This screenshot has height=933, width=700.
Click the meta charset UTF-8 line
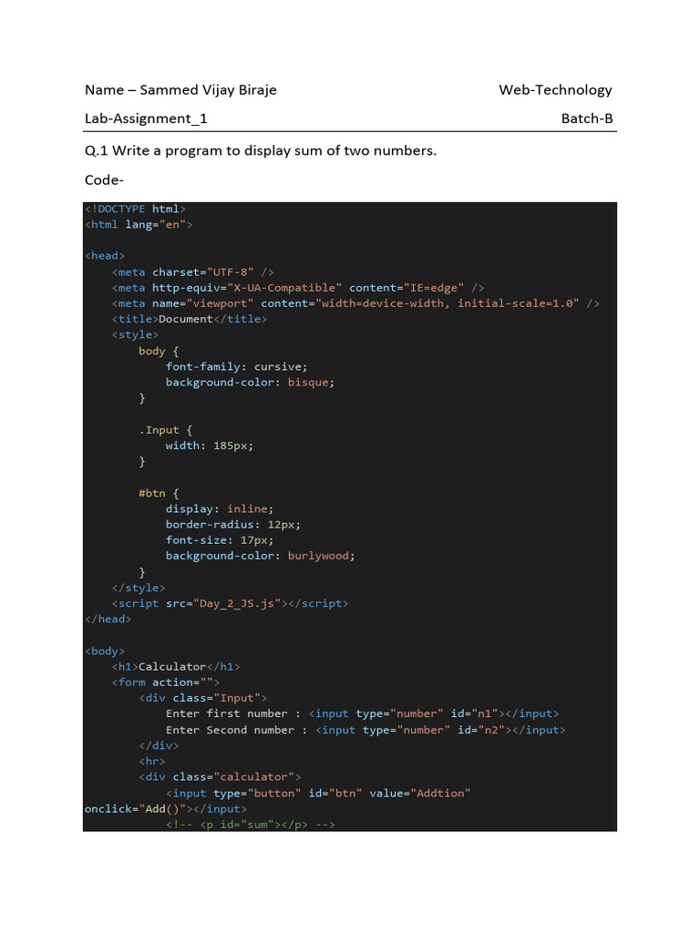[193, 272]
